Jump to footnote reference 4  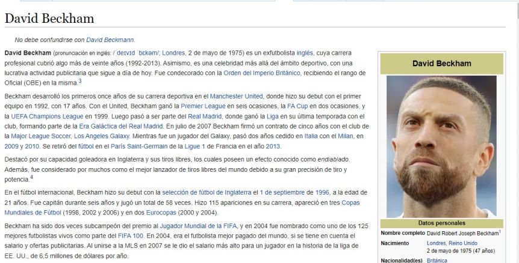click(31, 177)
